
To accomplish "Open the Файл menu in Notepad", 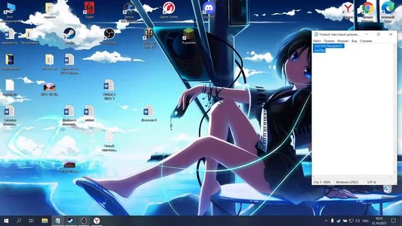I will pos(317,41).
